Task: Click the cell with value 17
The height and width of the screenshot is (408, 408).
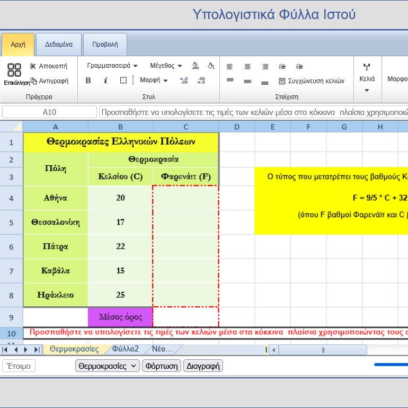Action: (x=120, y=222)
